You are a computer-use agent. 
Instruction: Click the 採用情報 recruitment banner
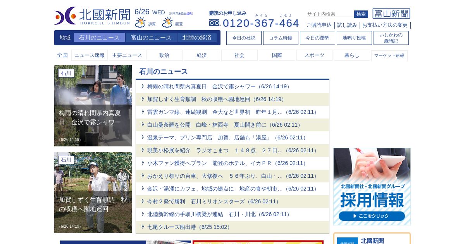(372, 187)
